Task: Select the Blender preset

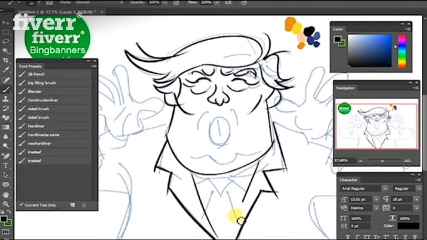Action: tap(54, 91)
